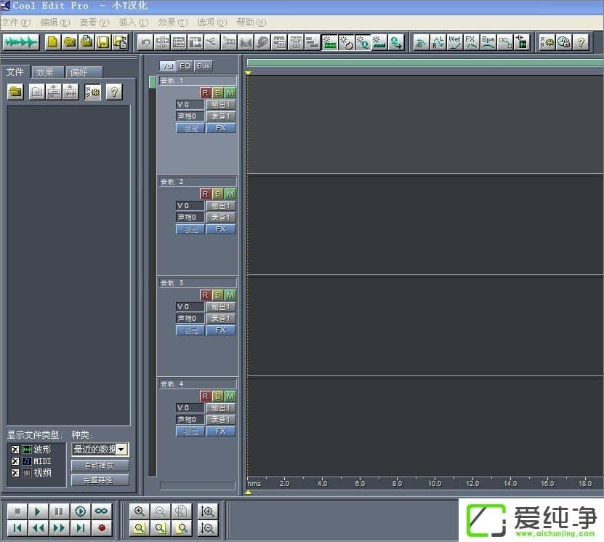Screen dimensions: 604x542
Task: Click the FX button on track 4
Action: [221, 431]
